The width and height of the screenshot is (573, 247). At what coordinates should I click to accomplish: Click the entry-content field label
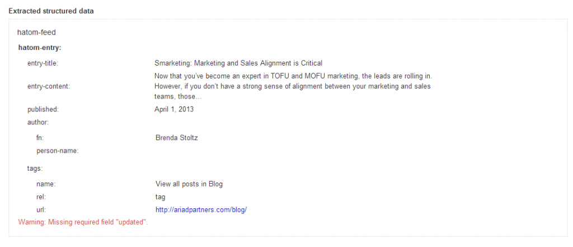coord(48,86)
